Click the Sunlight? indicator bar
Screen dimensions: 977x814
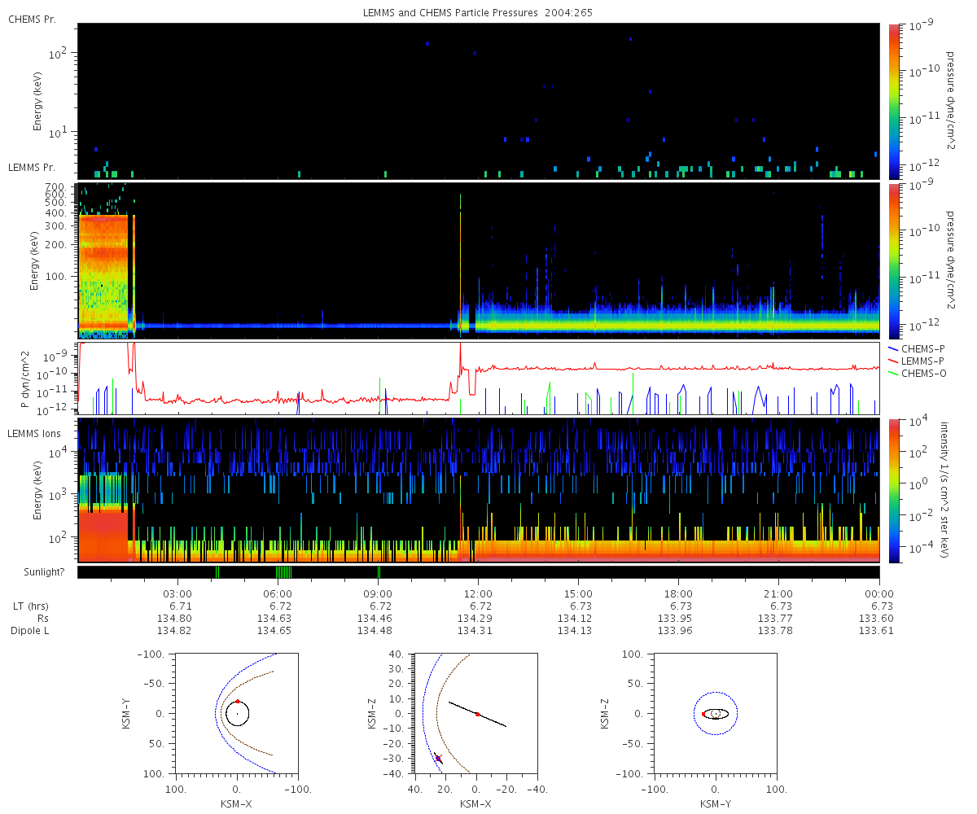tap(478, 572)
